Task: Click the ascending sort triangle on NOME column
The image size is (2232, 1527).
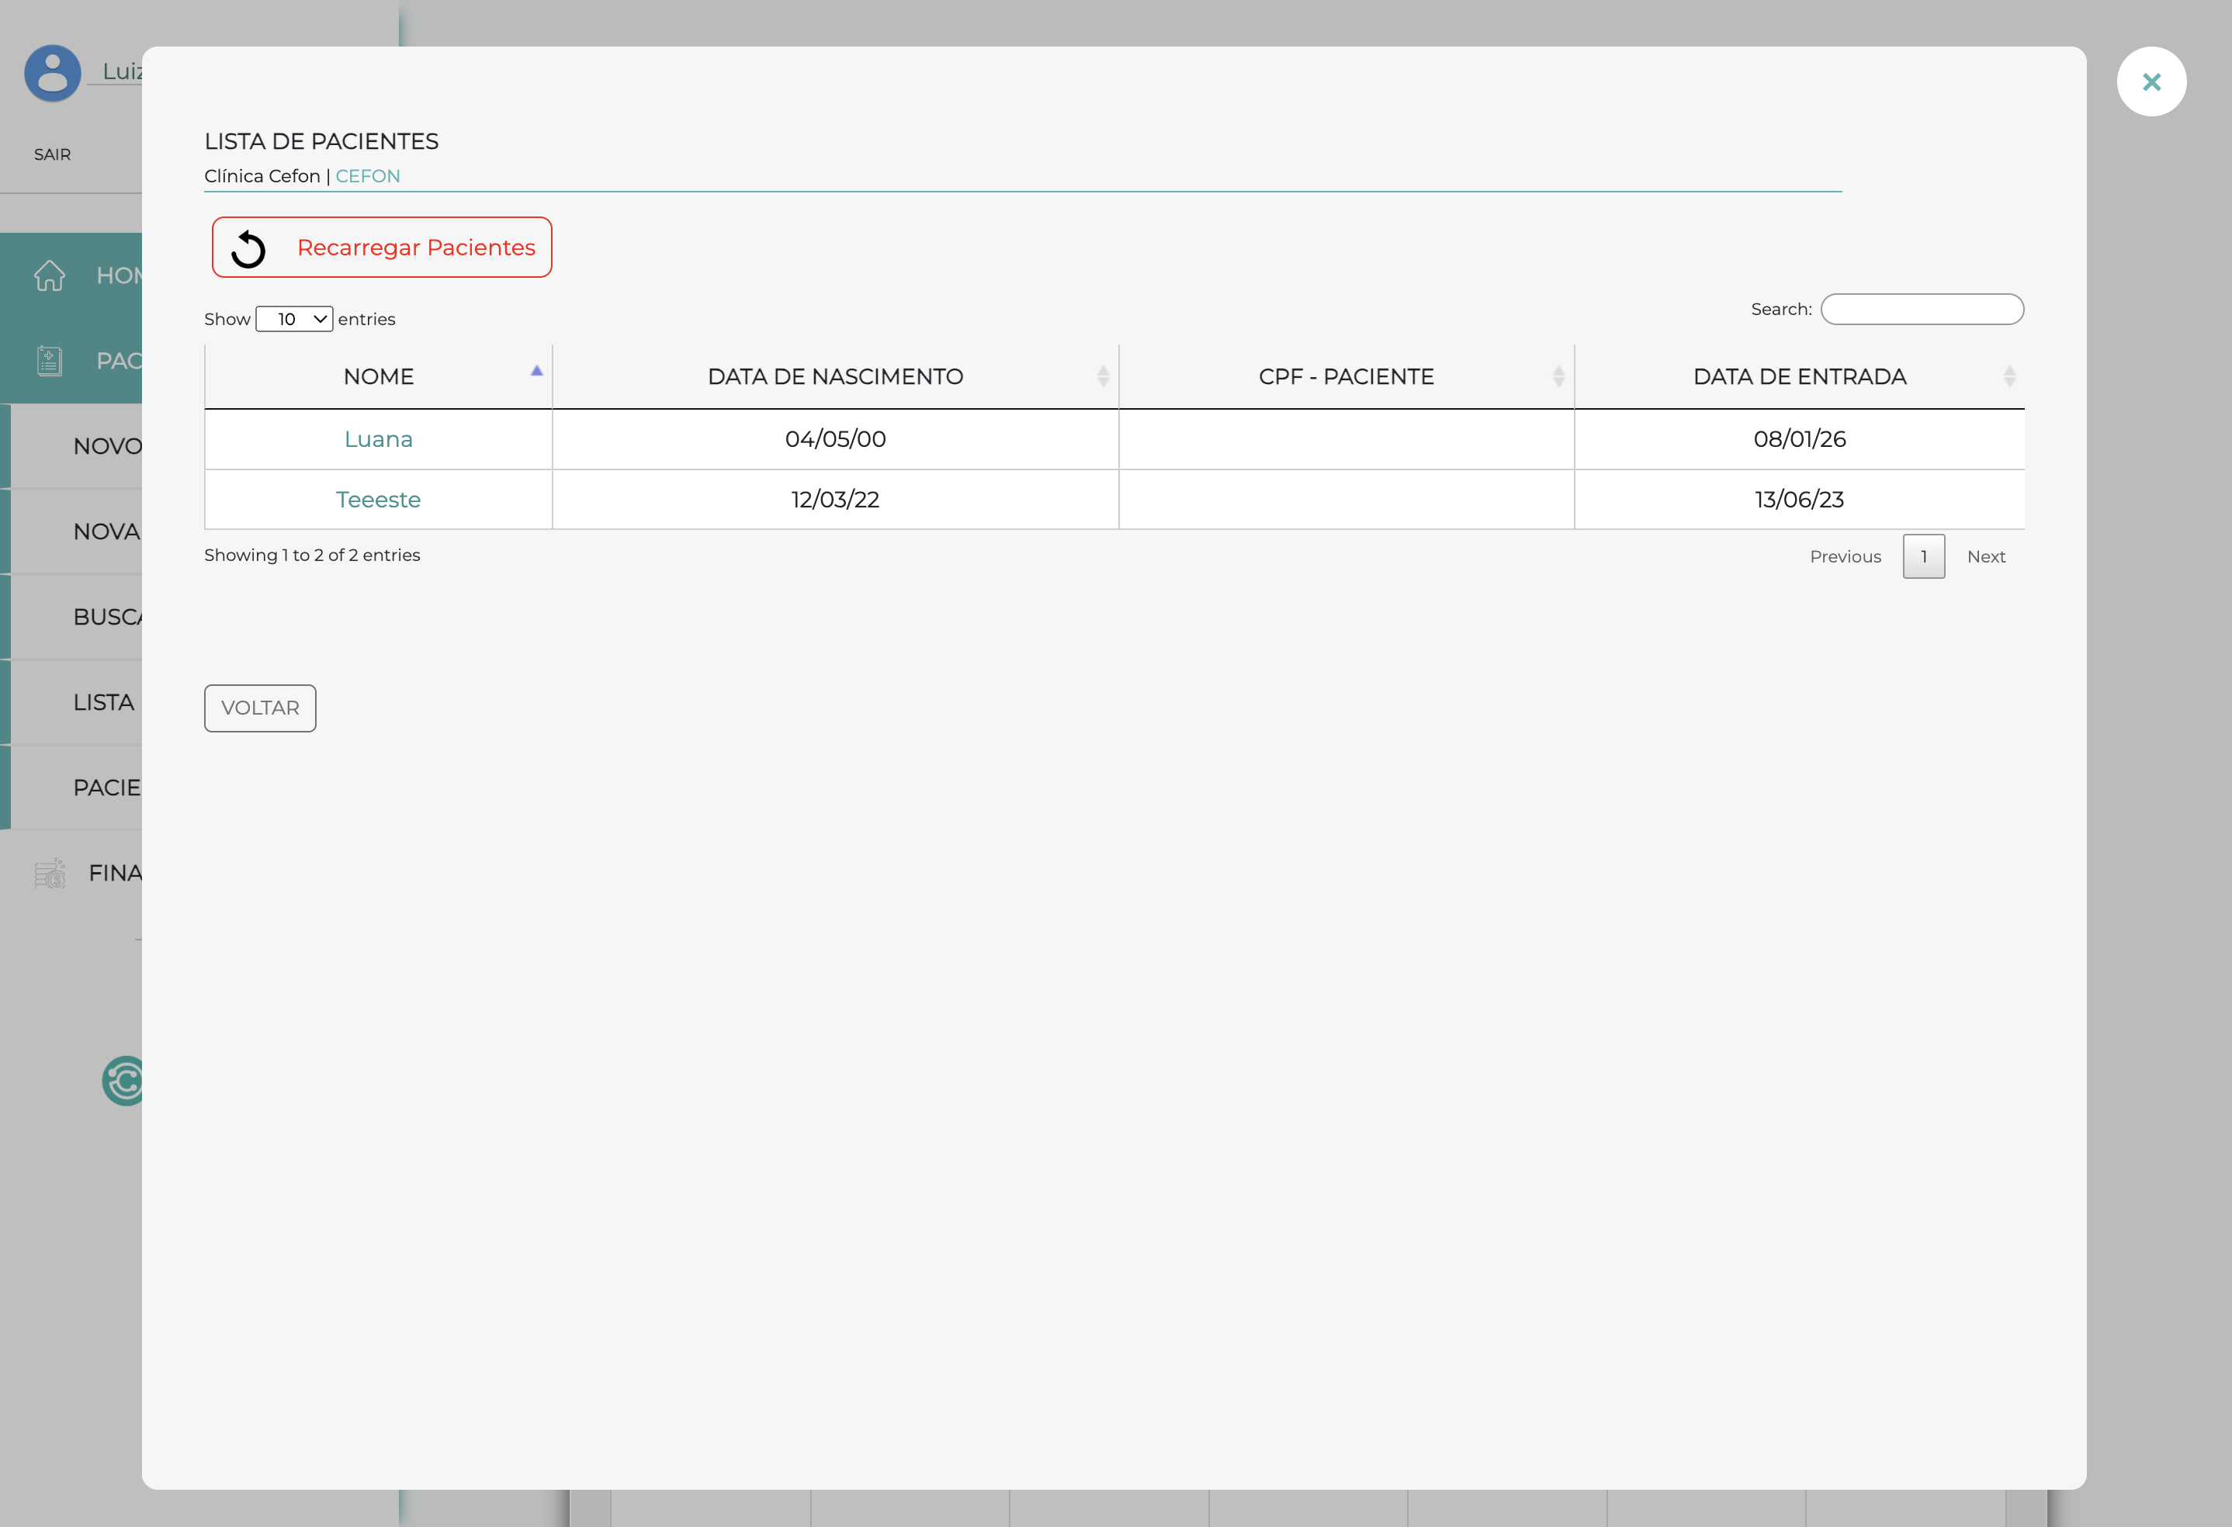Action: click(537, 370)
